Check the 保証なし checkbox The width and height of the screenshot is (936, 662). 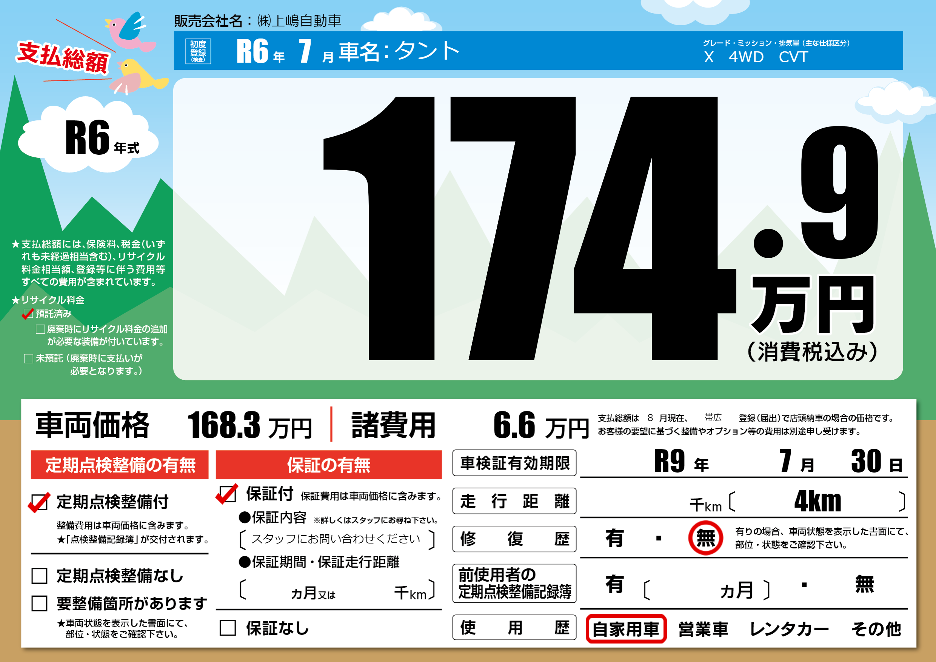(x=228, y=628)
